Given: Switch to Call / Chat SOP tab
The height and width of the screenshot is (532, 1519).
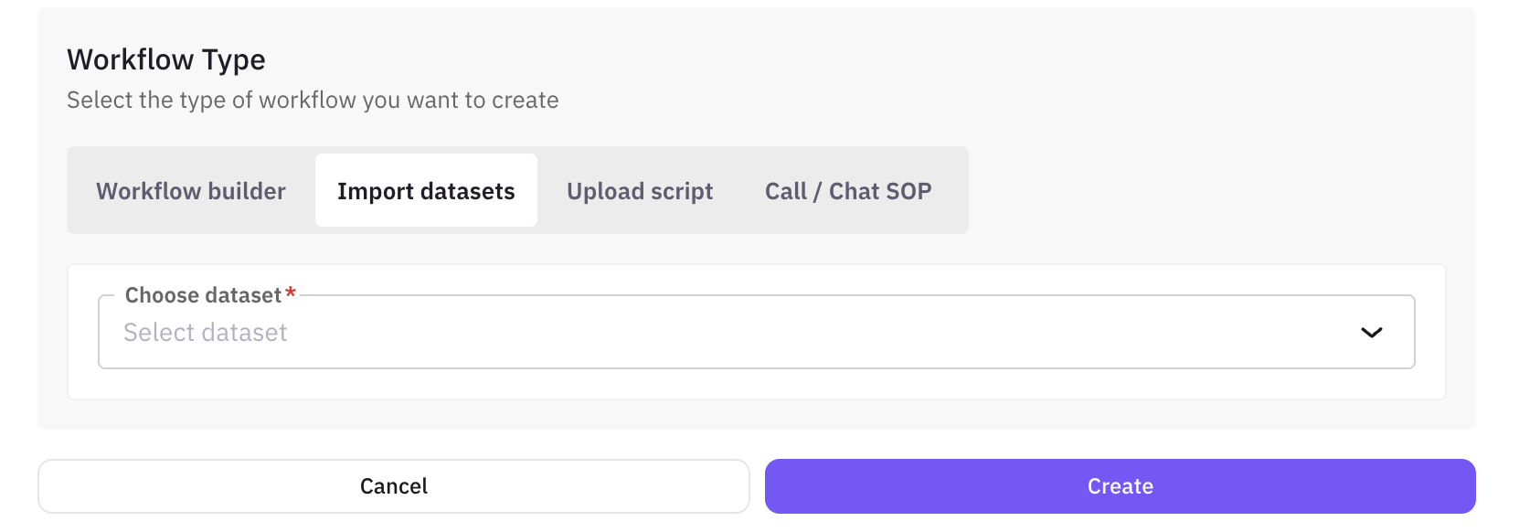Looking at the screenshot, I should point(848,191).
